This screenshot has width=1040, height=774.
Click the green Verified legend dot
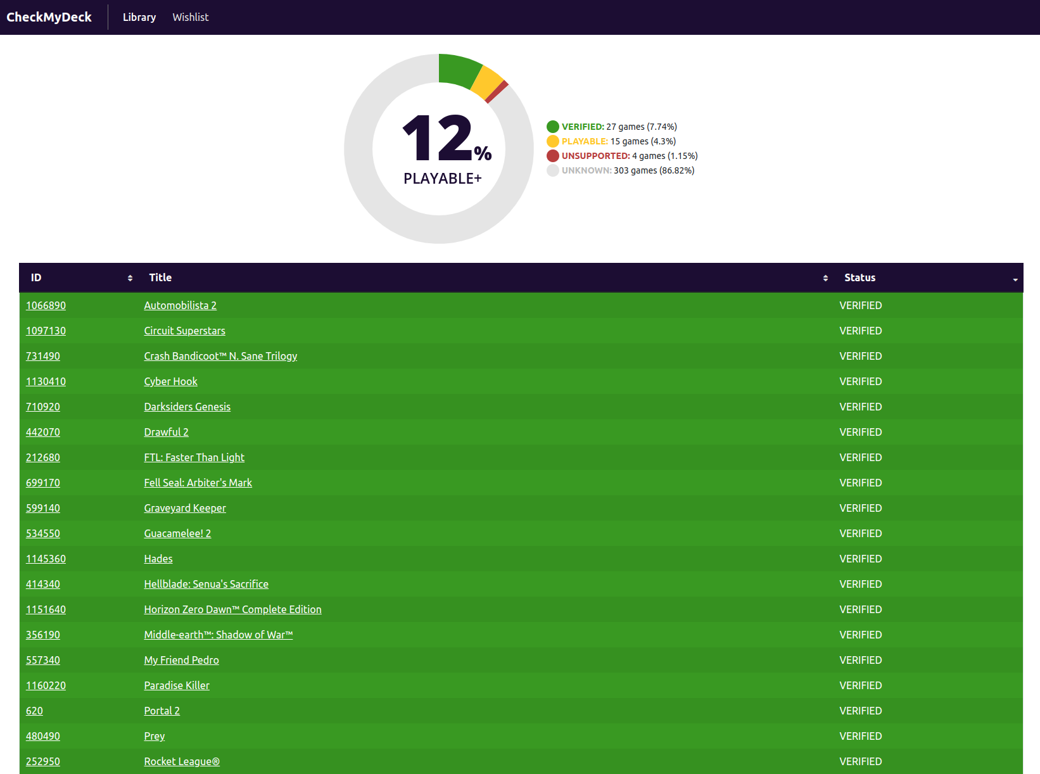553,127
